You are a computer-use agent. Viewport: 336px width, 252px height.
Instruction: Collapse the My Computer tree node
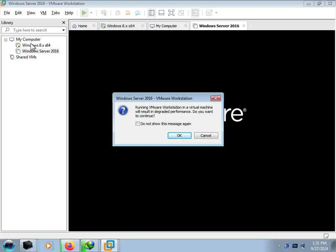click(6, 40)
